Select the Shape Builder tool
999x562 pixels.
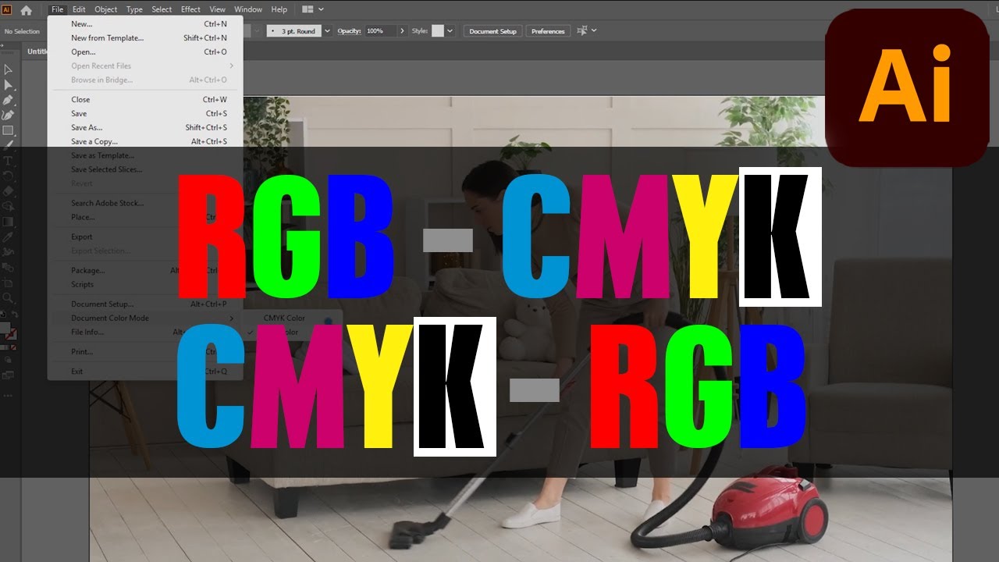pyautogui.click(x=9, y=206)
